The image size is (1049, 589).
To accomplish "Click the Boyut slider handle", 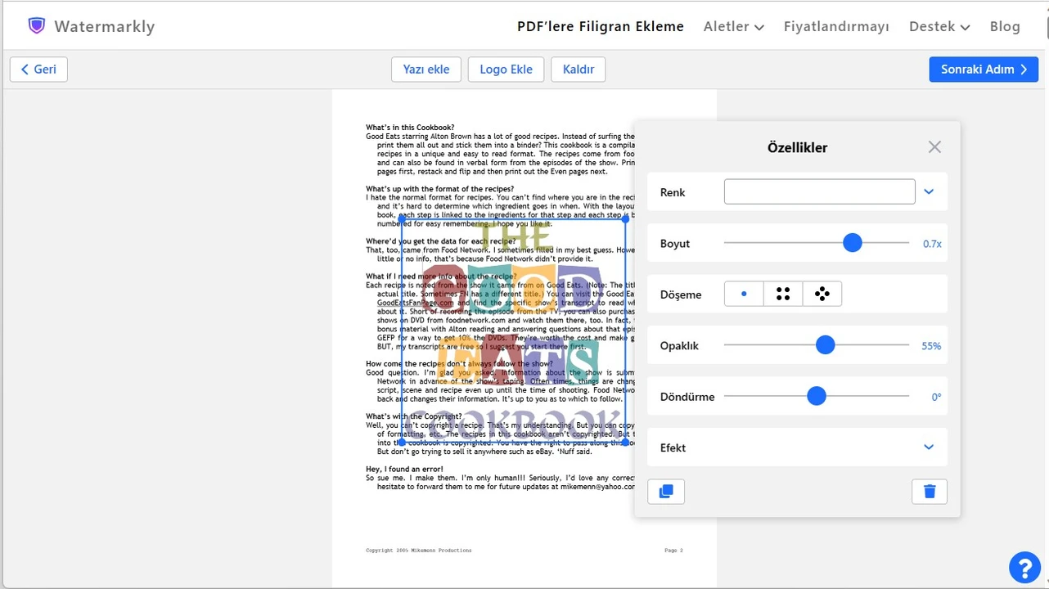I will point(853,243).
